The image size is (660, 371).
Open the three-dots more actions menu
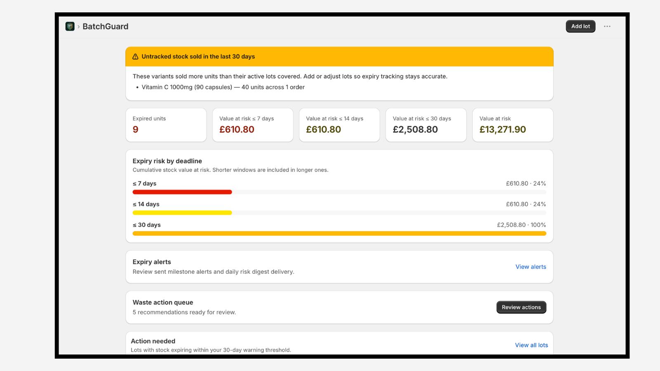607,26
